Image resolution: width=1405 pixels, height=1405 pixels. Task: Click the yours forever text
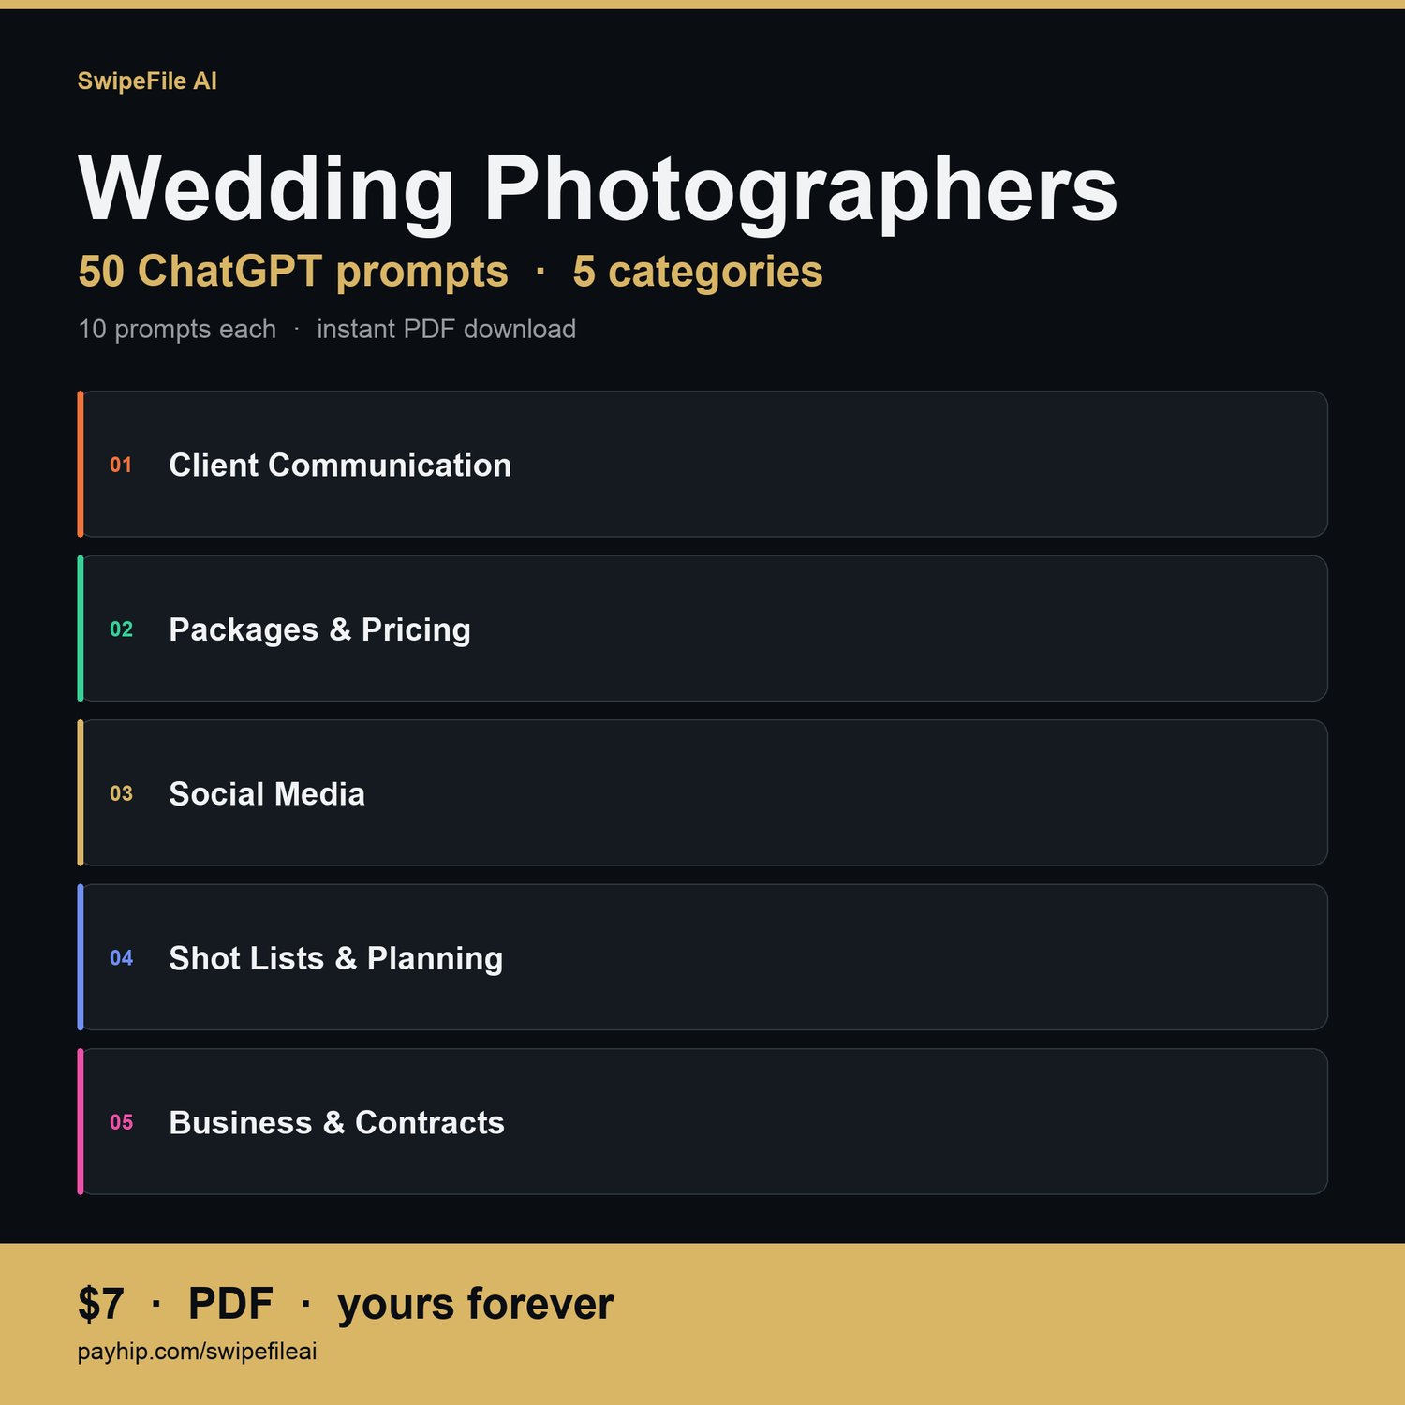click(475, 1304)
